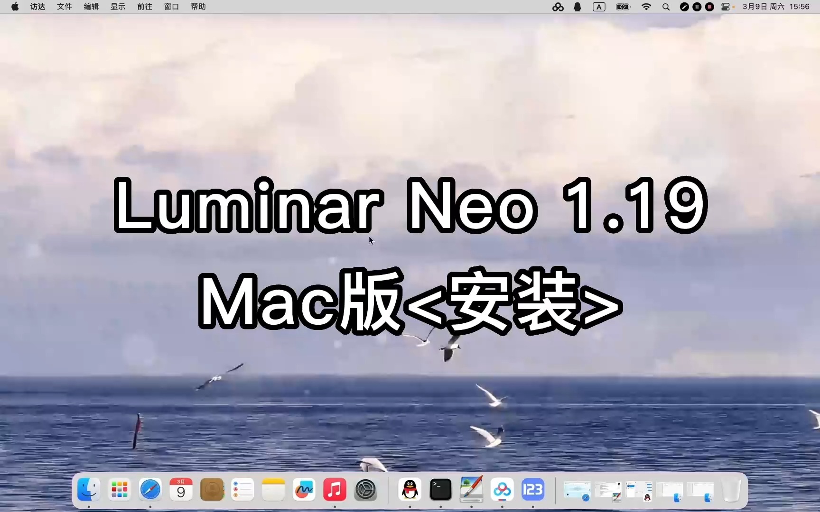Click a minimized window thumbnail in Dock
Screen dimensions: 820x512
coord(576,490)
